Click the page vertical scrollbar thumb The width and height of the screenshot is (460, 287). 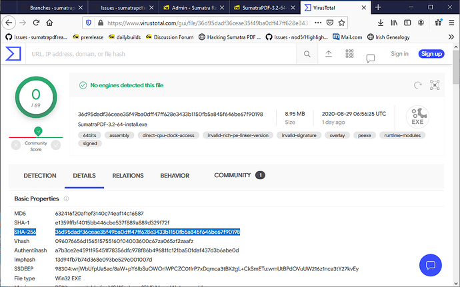(455, 67)
